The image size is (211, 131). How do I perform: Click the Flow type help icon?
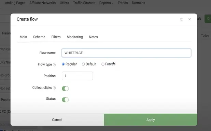(x=54, y=65)
